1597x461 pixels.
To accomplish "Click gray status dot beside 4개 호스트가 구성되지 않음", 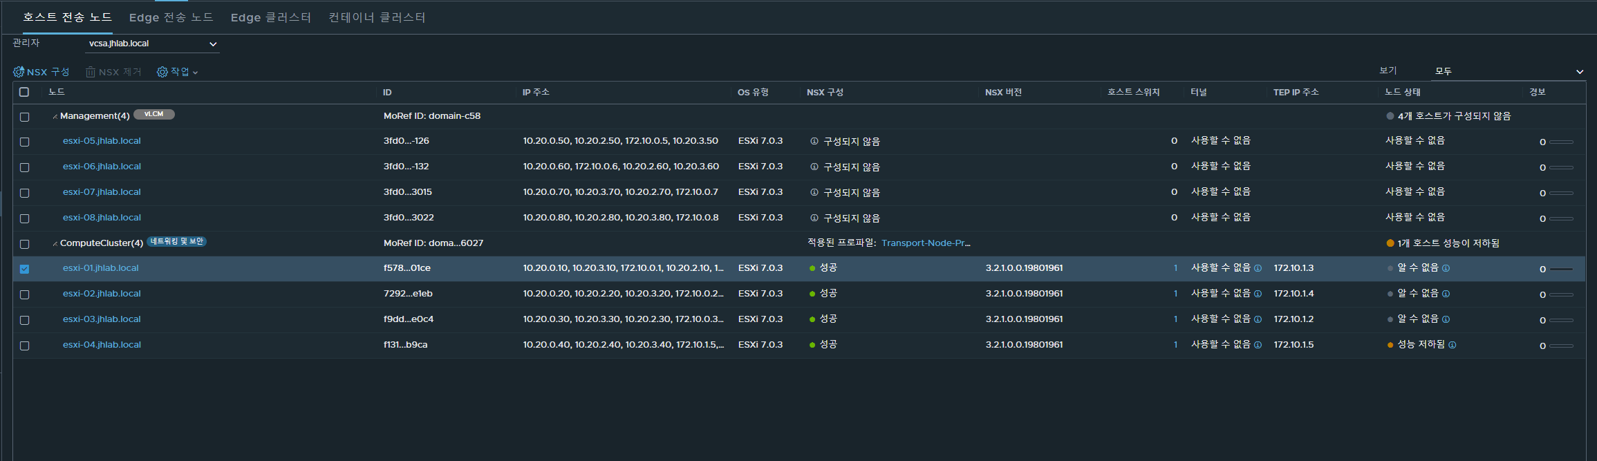I will tap(1390, 116).
